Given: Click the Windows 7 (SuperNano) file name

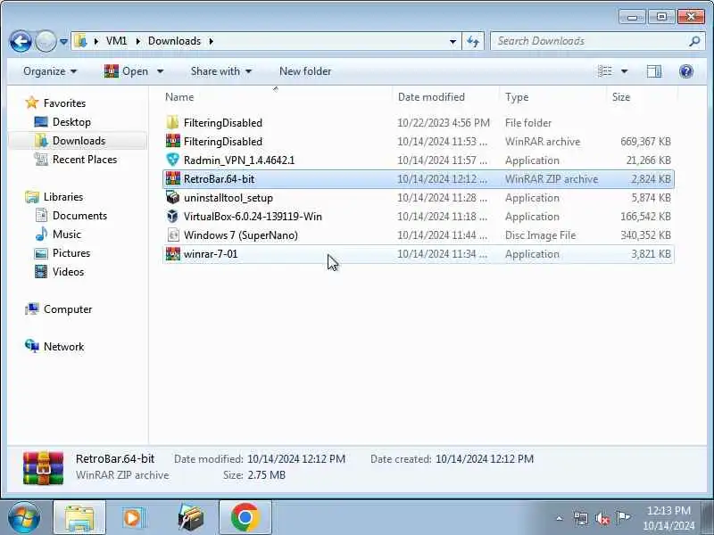Looking at the screenshot, I should tap(240, 235).
